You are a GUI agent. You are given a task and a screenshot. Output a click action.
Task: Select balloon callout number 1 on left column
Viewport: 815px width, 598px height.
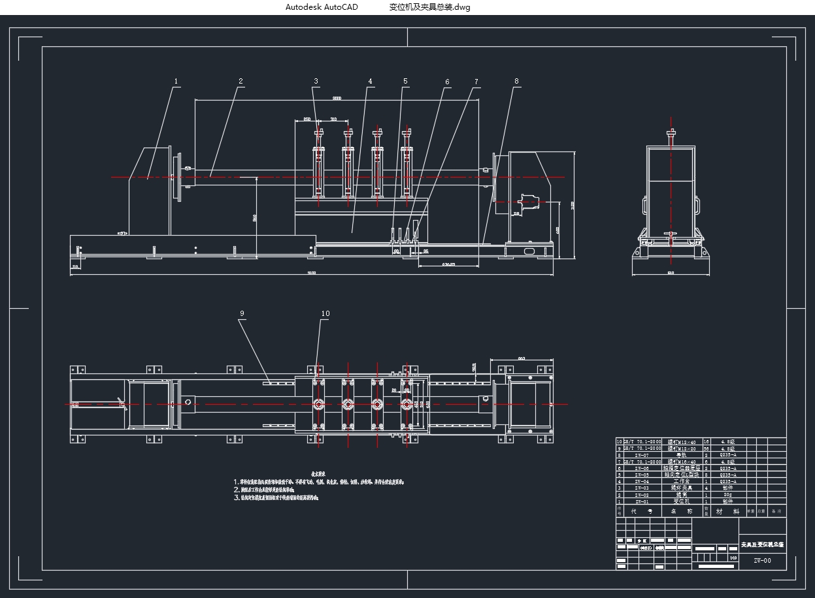pyautogui.click(x=175, y=81)
